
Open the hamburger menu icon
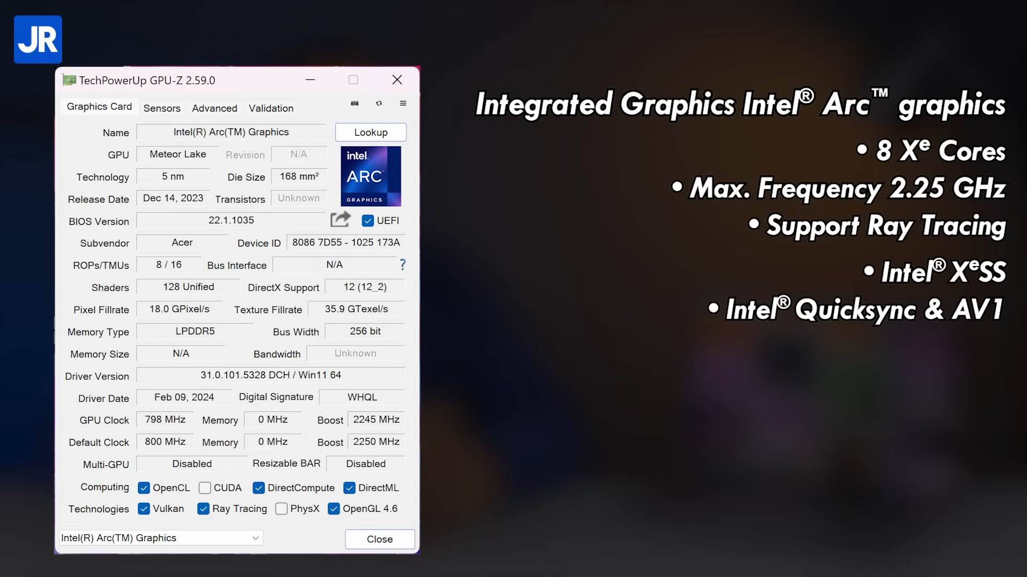[403, 104]
